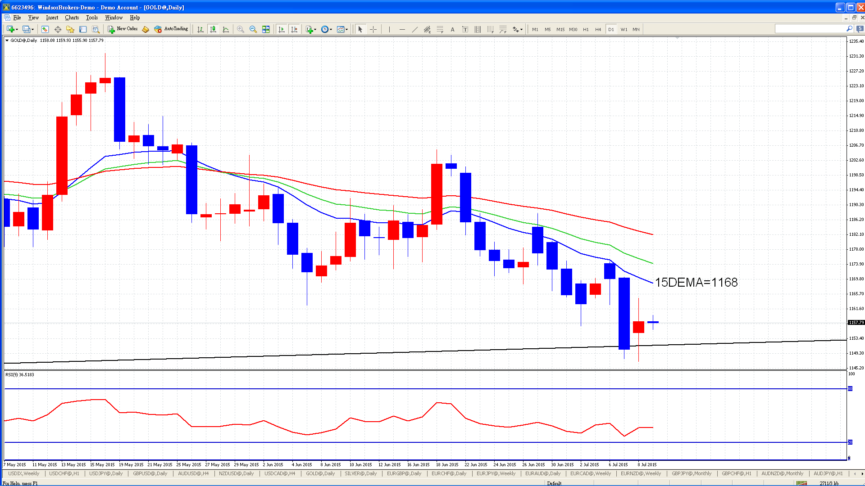Click the search magnifier icon
865x486 pixels.
pyautogui.click(x=849, y=29)
